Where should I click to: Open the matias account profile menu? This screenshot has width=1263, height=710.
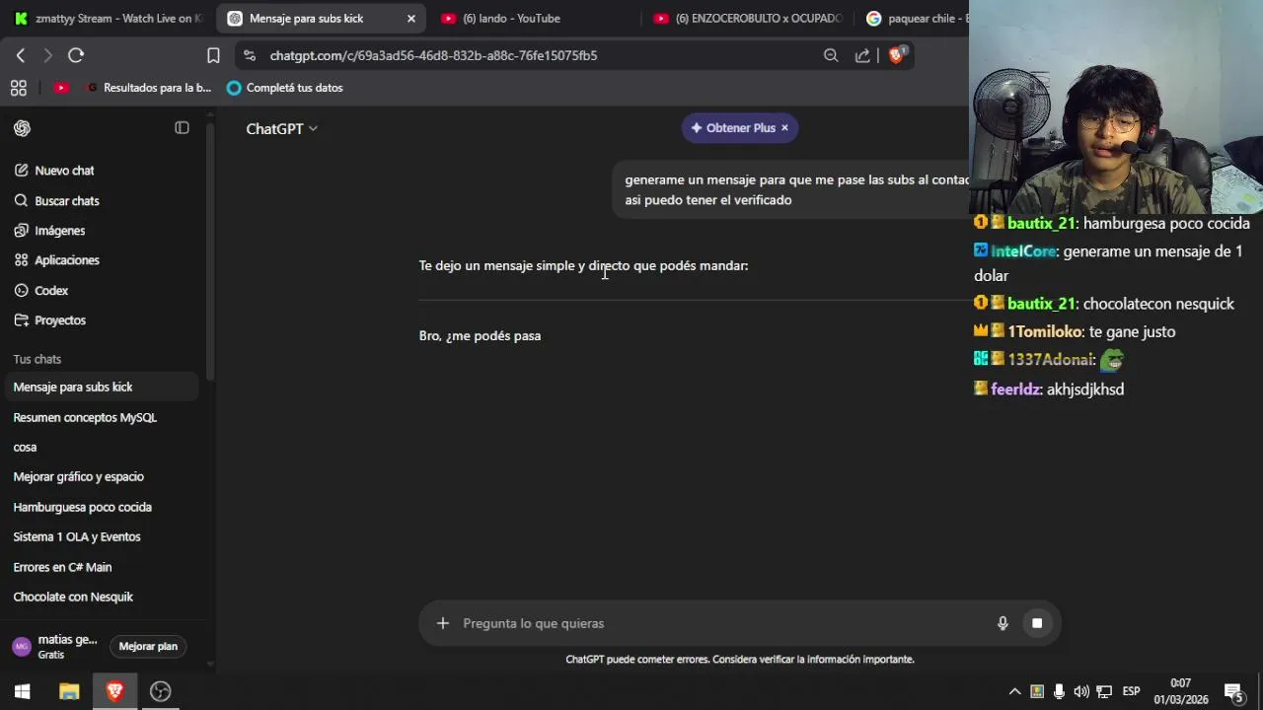point(55,647)
